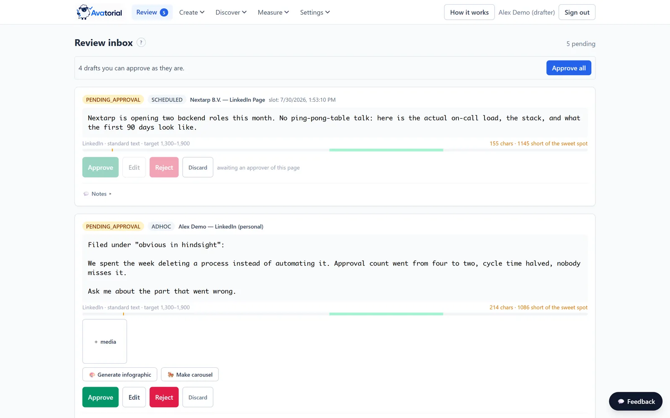Screen dimensions: 670x418
Task: Click the Make carousel button
Action: click(190, 375)
